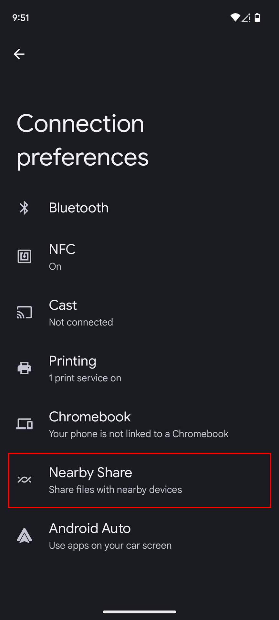Tap the Nearby Share icon

pyautogui.click(x=24, y=480)
